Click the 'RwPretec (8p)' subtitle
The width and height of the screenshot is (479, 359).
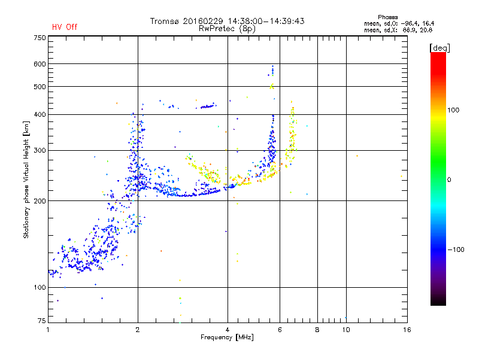click(227, 29)
